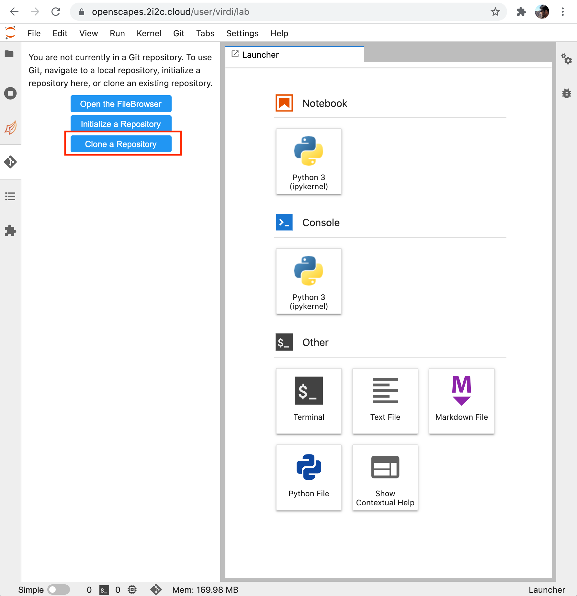Click the Initialize a Repository button

pos(121,124)
